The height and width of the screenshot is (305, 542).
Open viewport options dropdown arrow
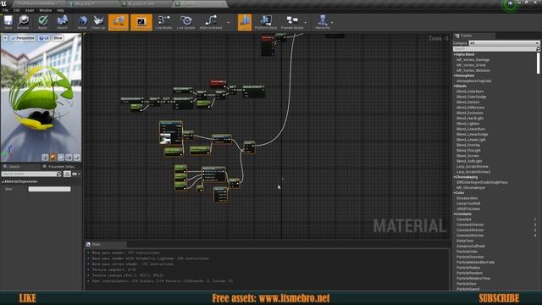click(5, 38)
